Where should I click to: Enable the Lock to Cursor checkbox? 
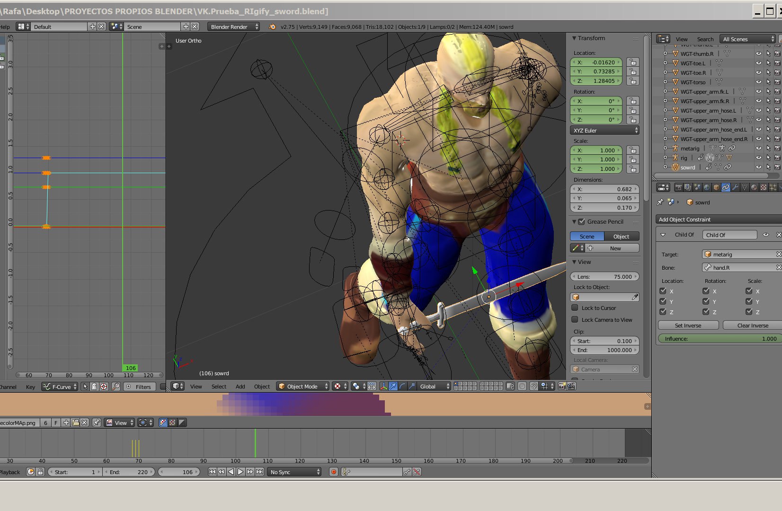(x=575, y=308)
